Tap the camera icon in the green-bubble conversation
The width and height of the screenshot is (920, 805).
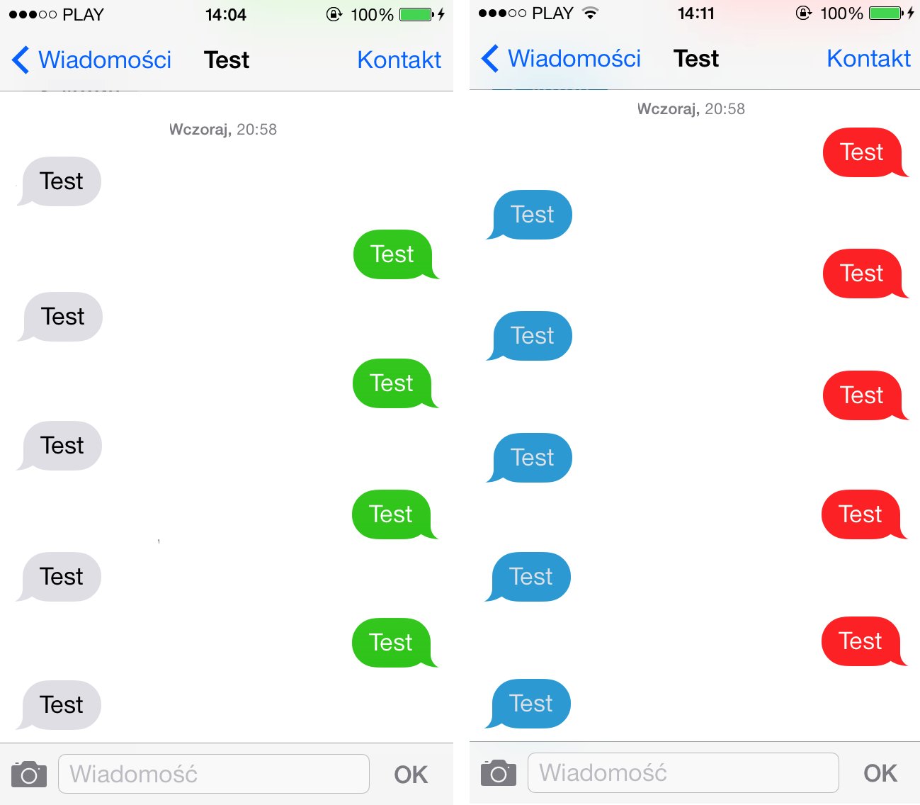tap(29, 775)
